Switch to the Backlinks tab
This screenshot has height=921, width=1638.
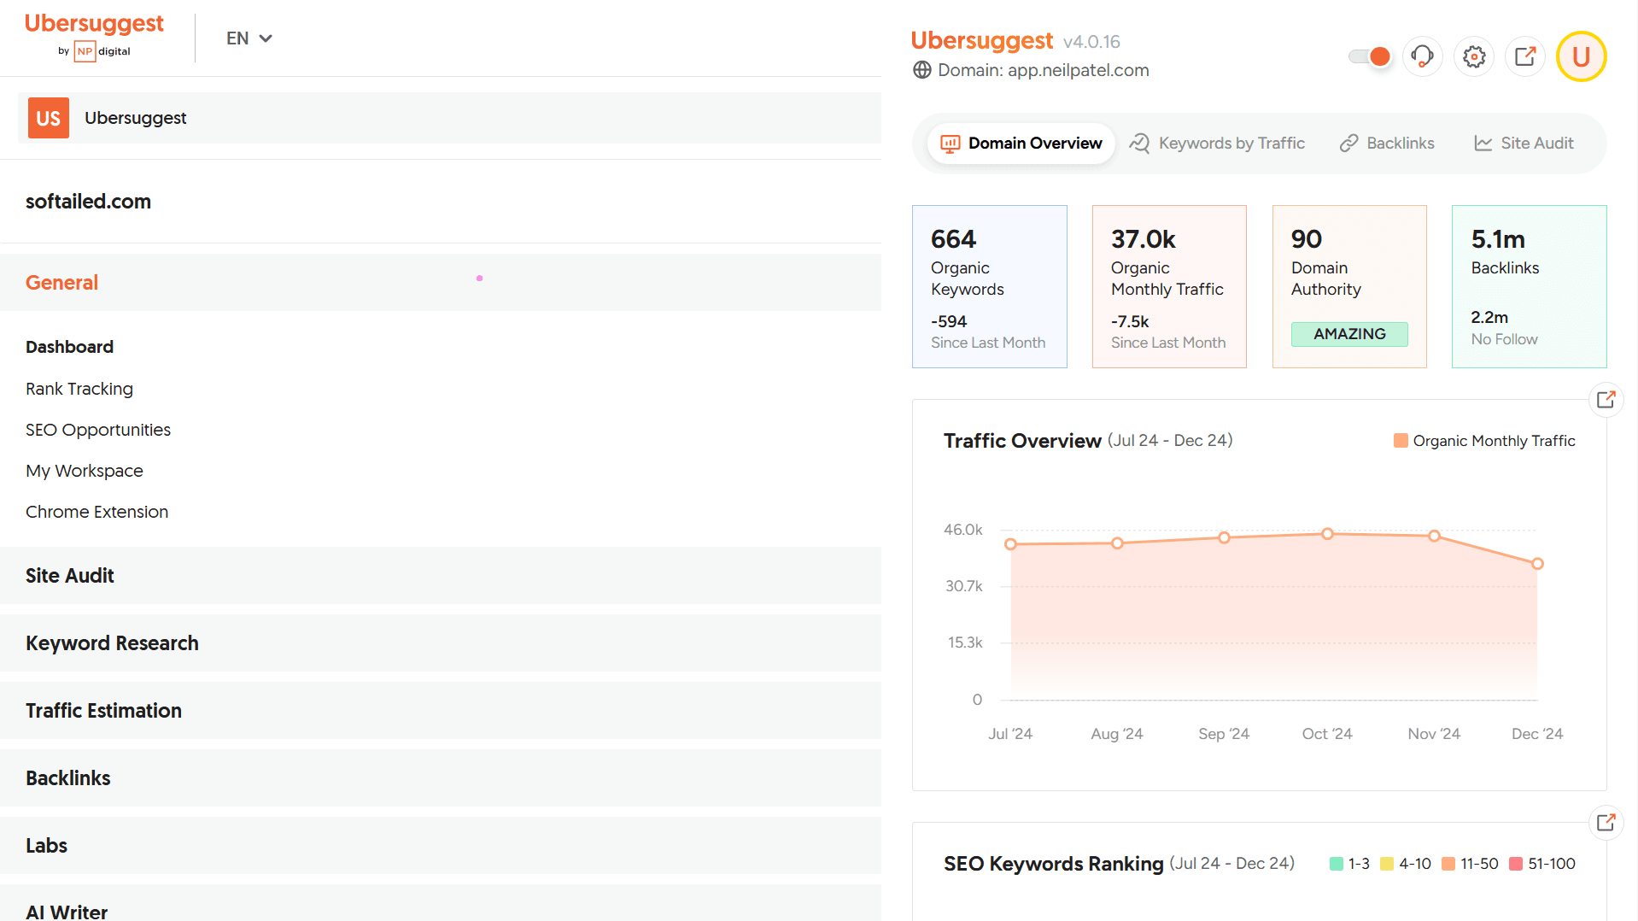[1387, 144]
